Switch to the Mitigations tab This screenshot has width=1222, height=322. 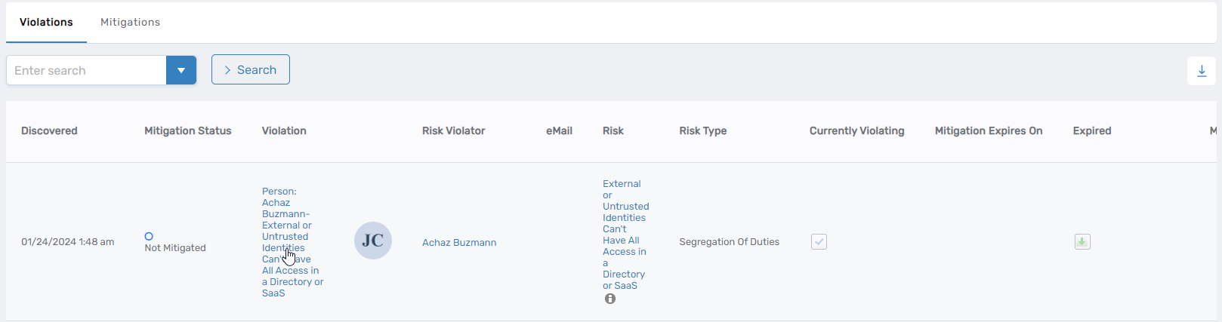tap(130, 22)
